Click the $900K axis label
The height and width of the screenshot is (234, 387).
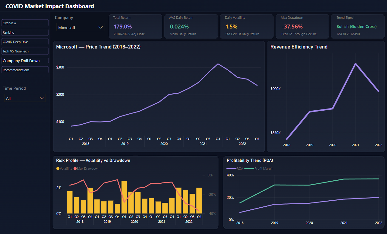click(276, 89)
